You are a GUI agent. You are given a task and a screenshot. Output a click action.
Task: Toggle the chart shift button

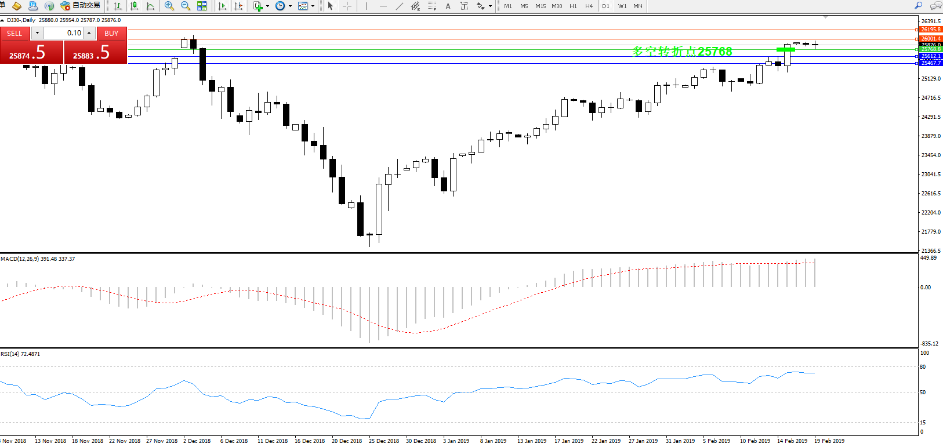pyautogui.click(x=238, y=6)
